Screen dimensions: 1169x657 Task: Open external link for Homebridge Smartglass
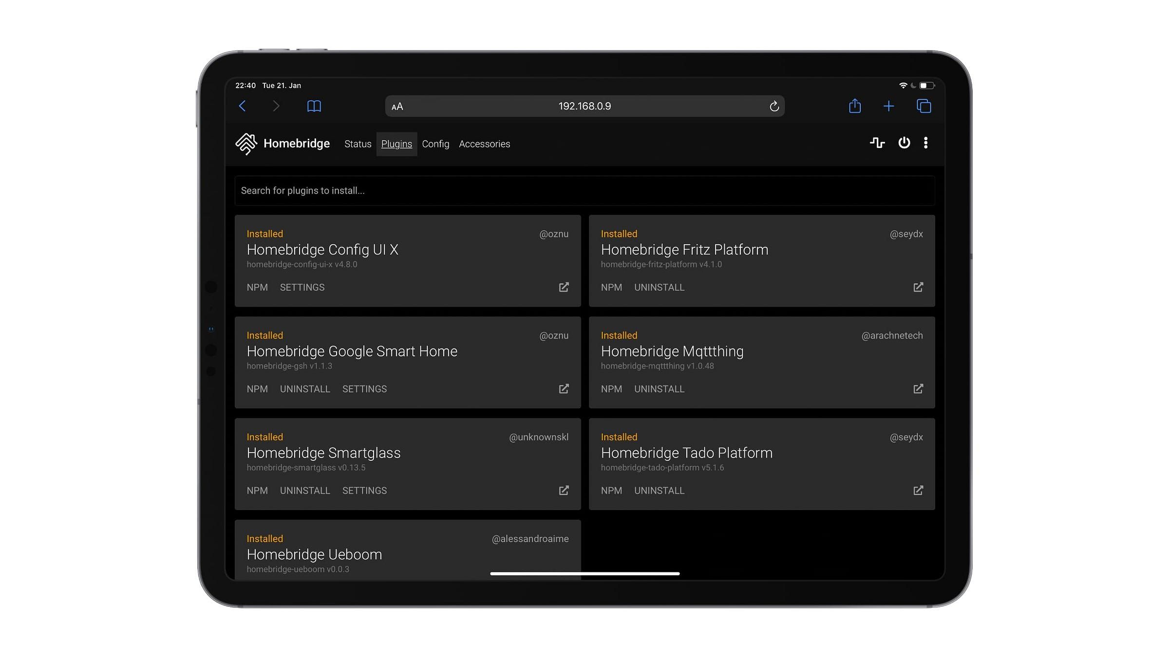pos(564,491)
